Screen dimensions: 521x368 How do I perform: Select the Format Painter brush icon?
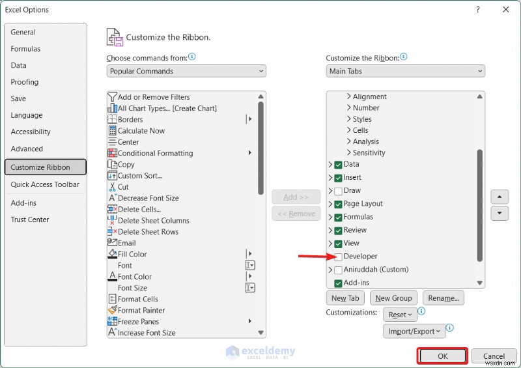tap(112, 310)
